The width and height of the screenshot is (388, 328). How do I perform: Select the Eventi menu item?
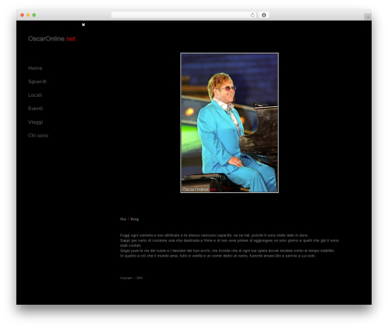36,109
